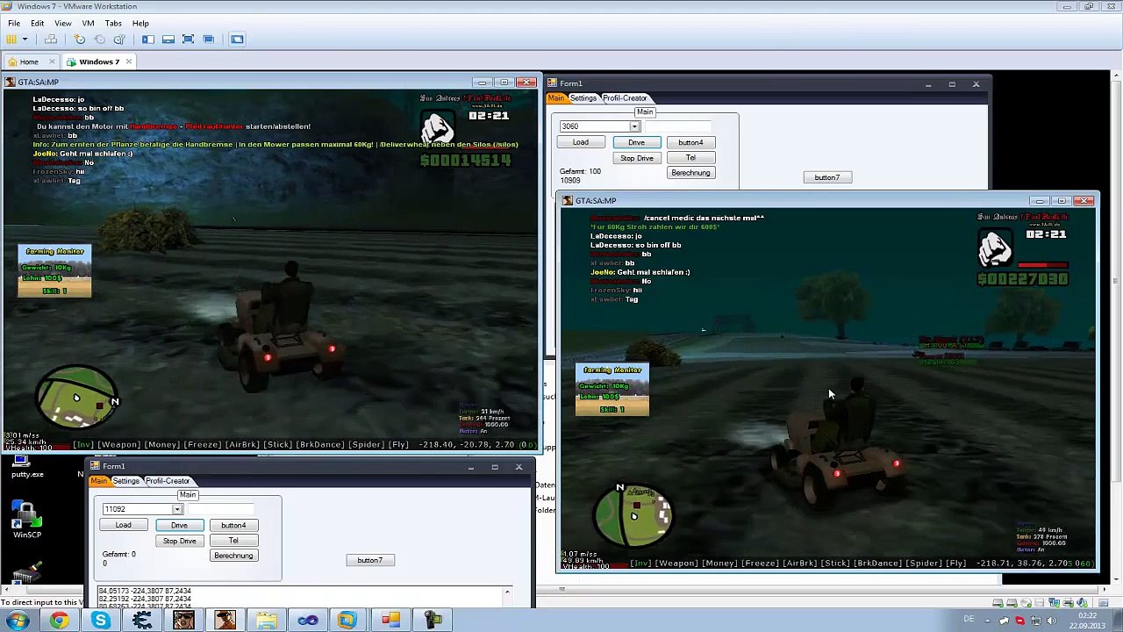Open the Help menu
Viewport: 1123px width, 632px height.
[140, 23]
